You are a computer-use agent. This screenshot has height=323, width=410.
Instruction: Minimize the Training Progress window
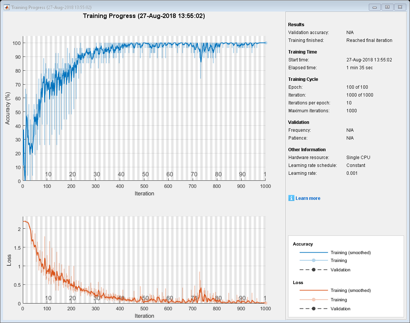374,7
